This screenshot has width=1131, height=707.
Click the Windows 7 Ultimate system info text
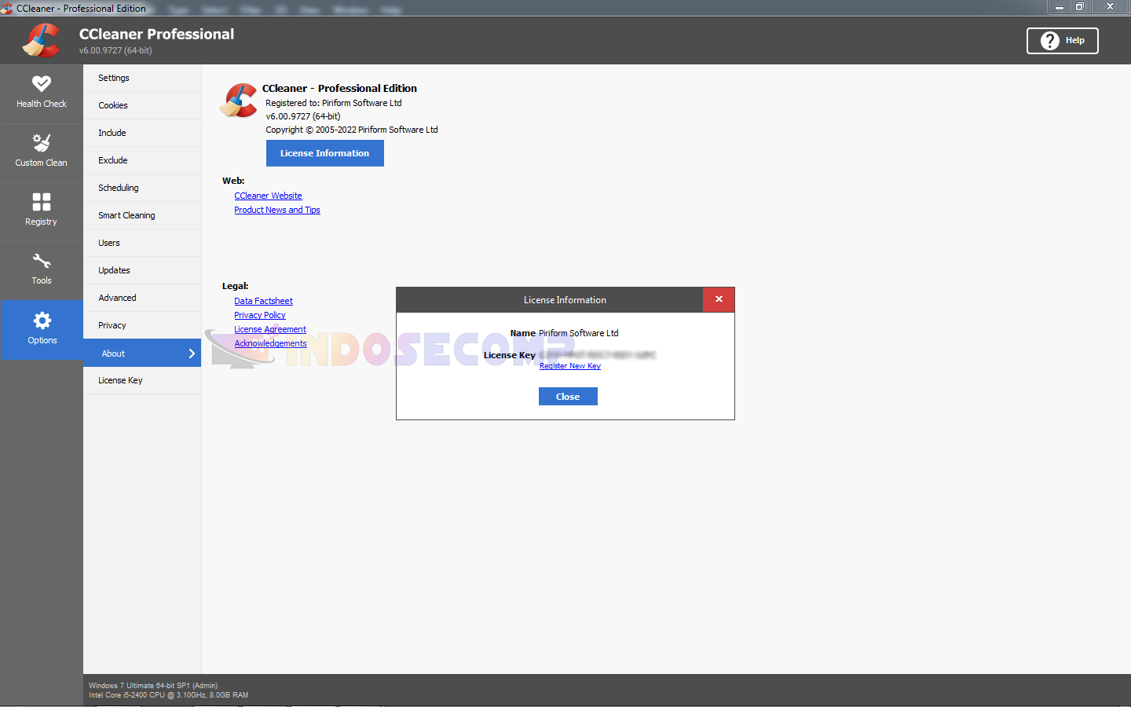pos(153,686)
